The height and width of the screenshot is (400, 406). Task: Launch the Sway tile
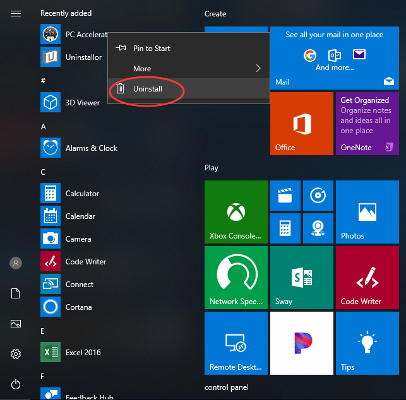pyautogui.click(x=302, y=278)
